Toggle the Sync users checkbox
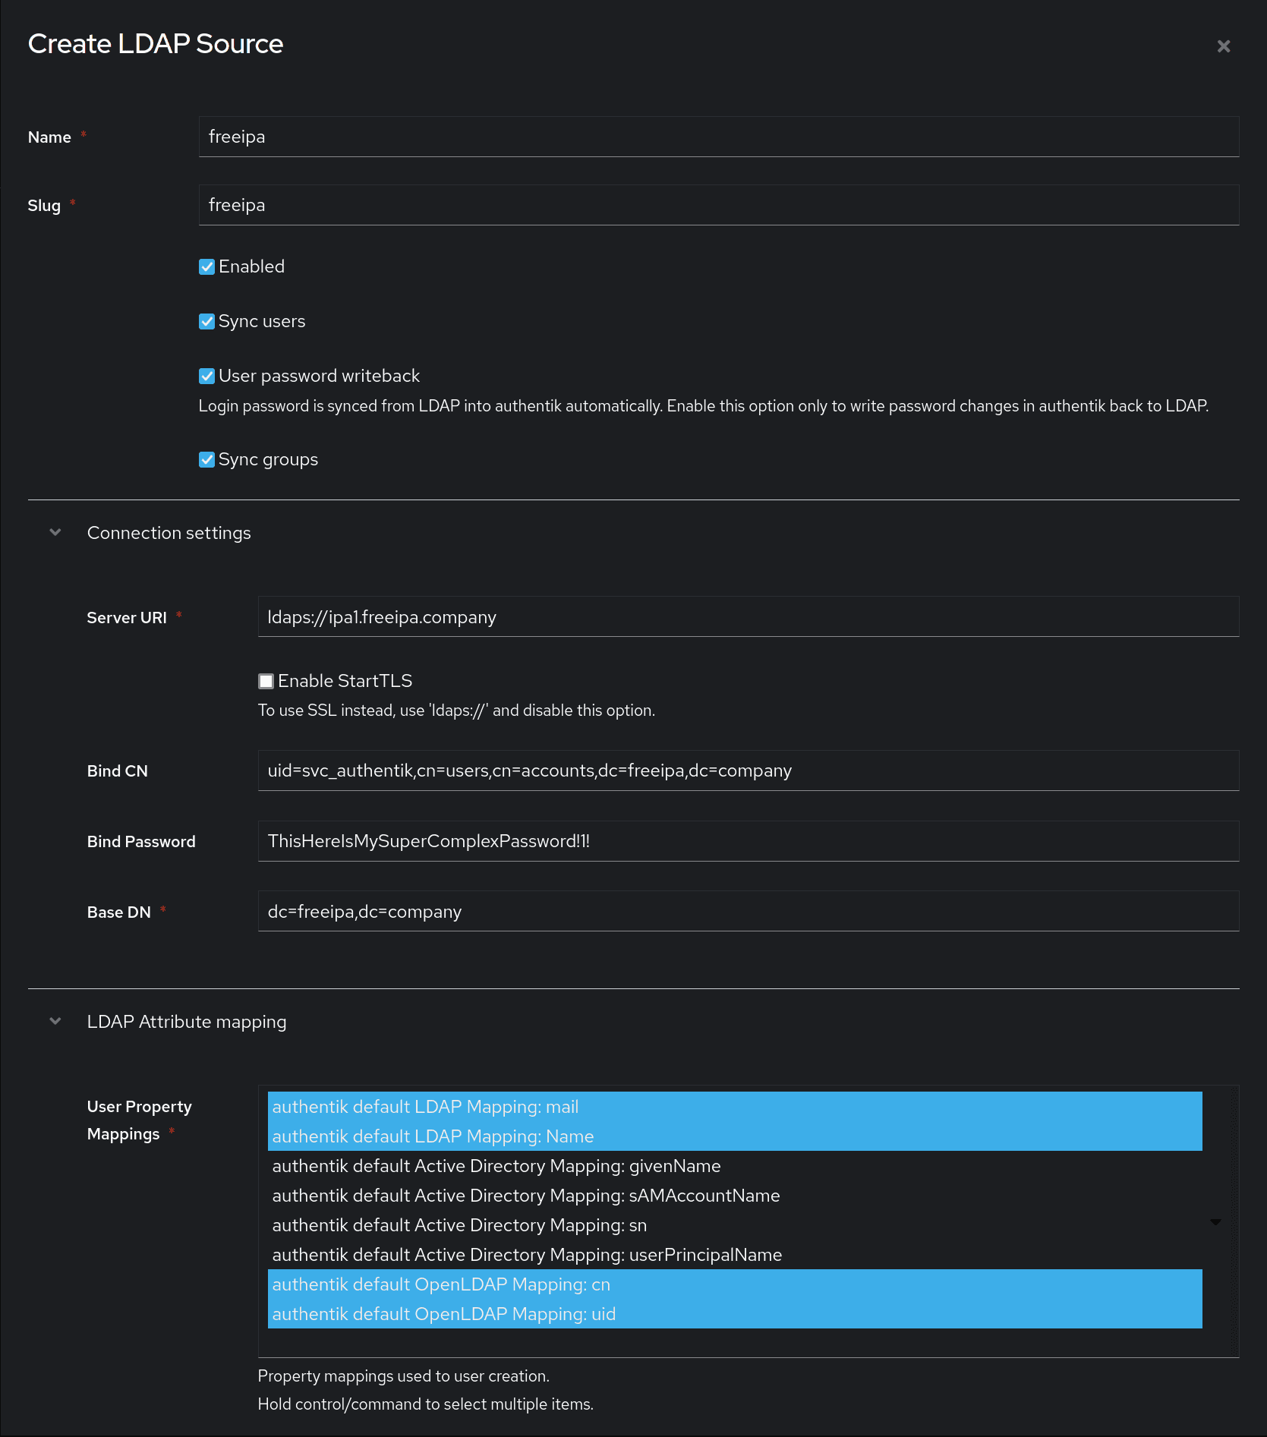This screenshot has width=1267, height=1437. [206, 322]
